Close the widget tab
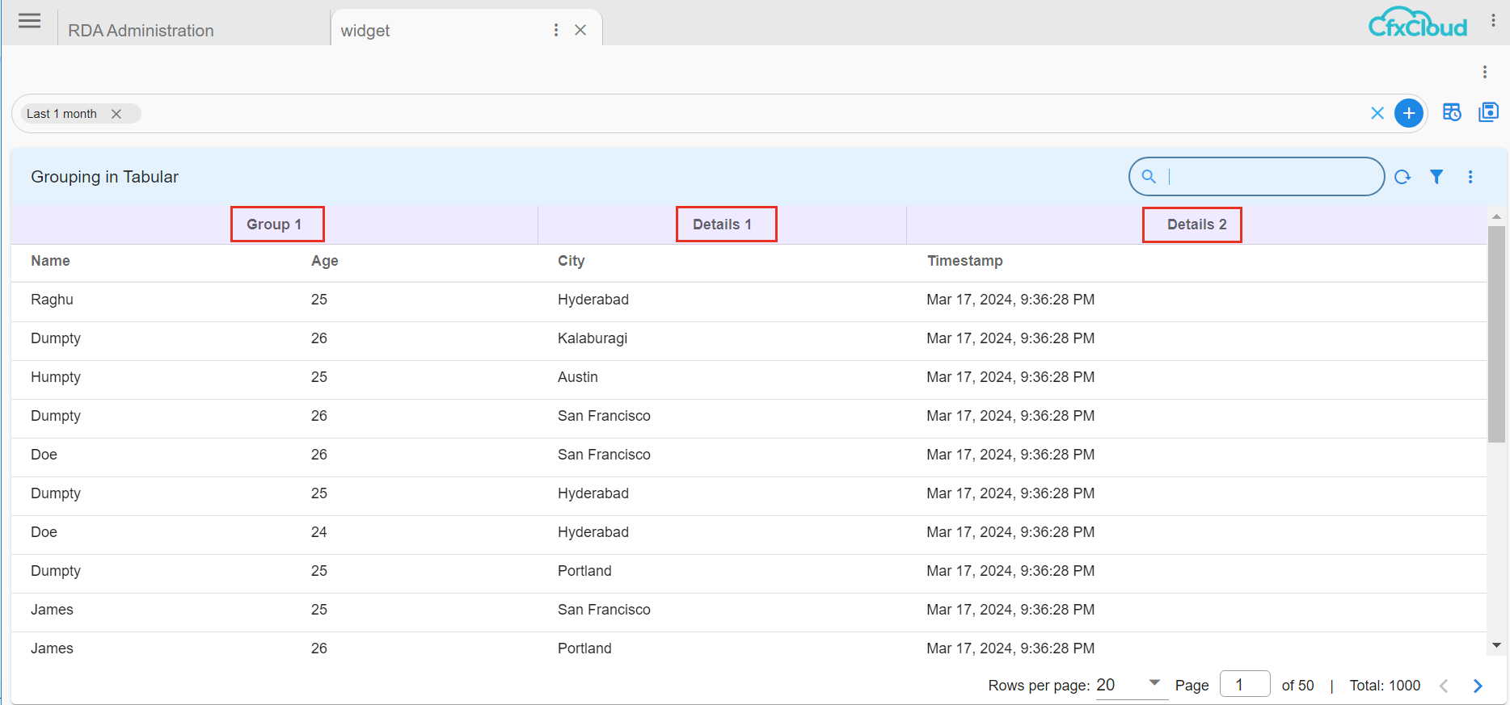1510x705 pixels. (x=580, y=30)
